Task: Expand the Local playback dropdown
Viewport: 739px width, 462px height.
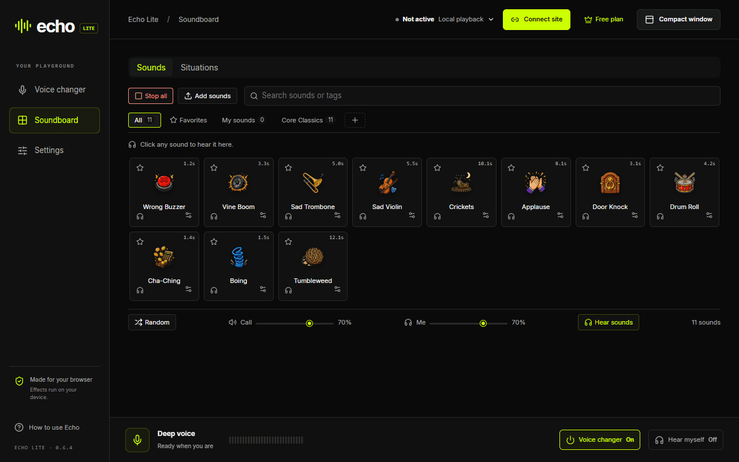Action: click(x=466, y=19)
